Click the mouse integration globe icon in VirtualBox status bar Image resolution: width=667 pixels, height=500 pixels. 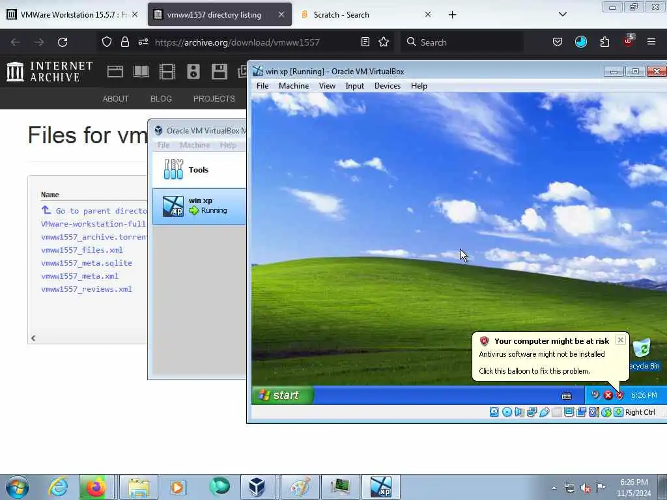606,412
